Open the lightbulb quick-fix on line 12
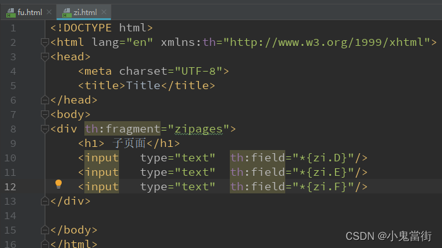Screen dimensions: 442x248 [59, 184]
